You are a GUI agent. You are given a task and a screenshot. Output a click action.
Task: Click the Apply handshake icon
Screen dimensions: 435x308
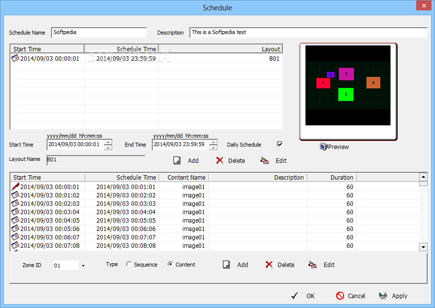pos(383,296)
